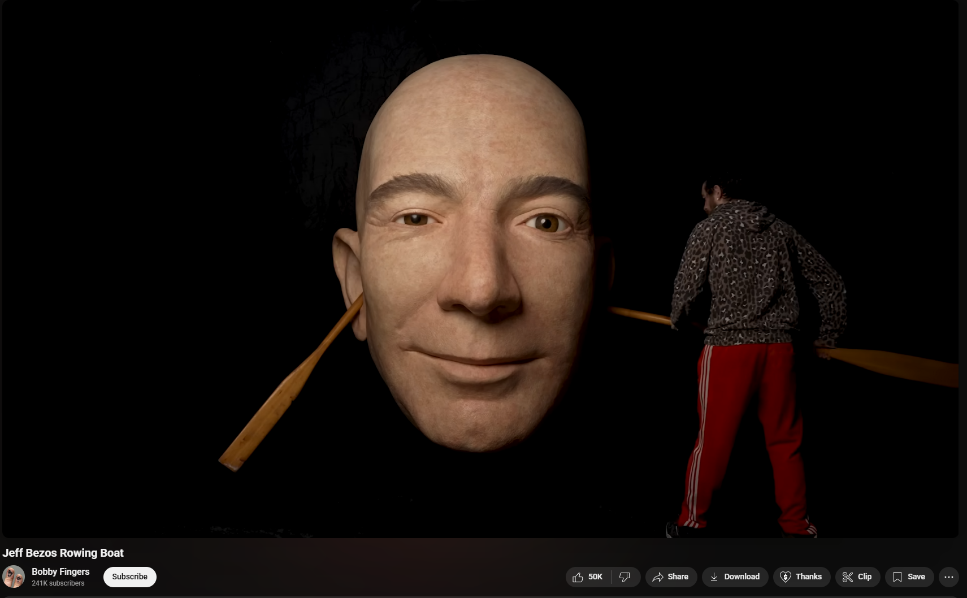Image resolution: width=967 pixels, height=598 pixels.
Task: Send a Thanks to the creator
Action: tap(801, 577)
